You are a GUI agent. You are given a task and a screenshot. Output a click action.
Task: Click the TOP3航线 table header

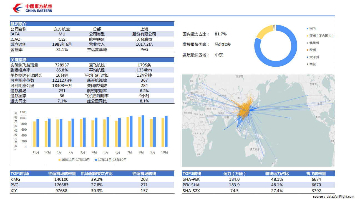click(x=192, y=174)
